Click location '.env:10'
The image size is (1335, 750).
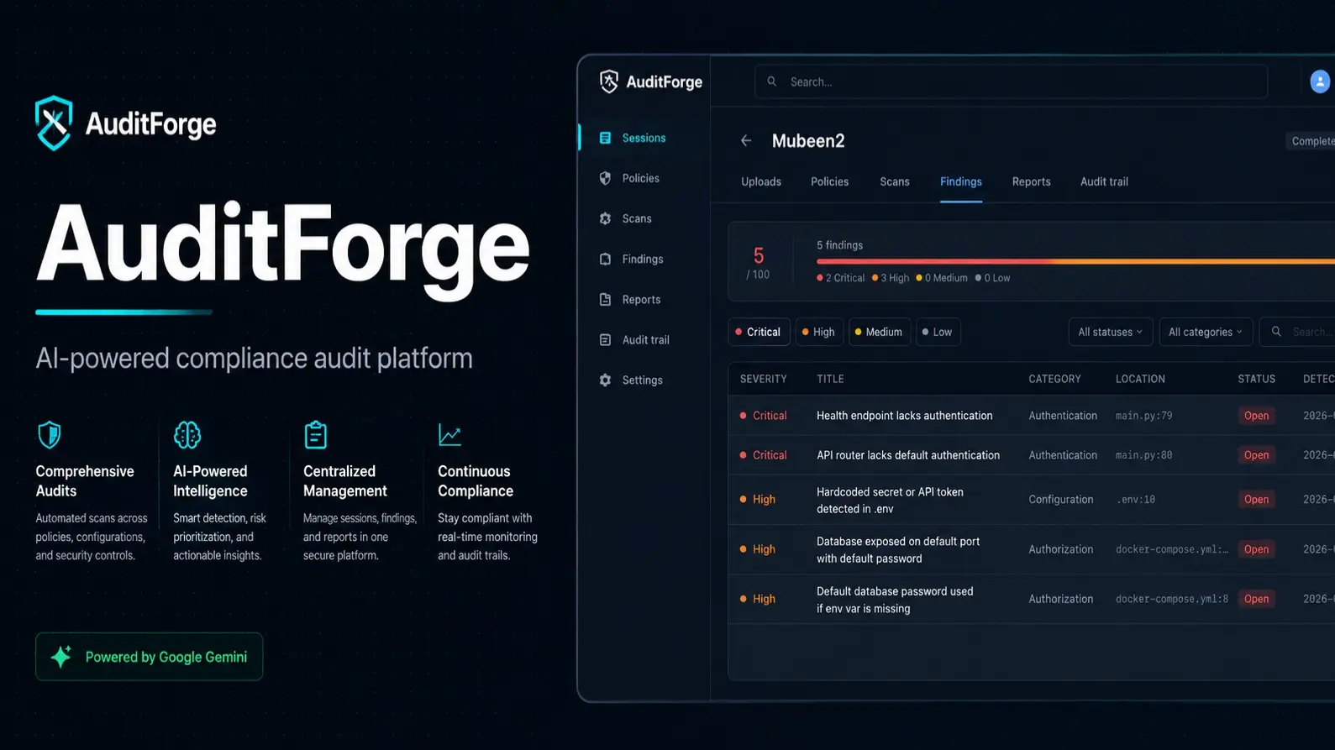click(x=1135, y=499)
